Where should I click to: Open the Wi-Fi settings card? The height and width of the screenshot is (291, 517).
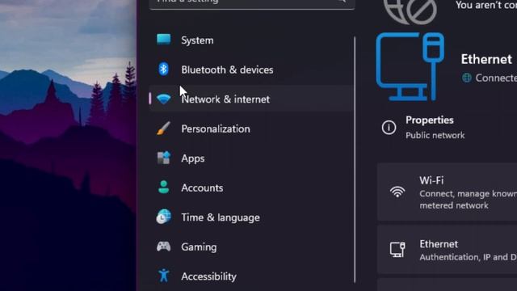point(447,192)
